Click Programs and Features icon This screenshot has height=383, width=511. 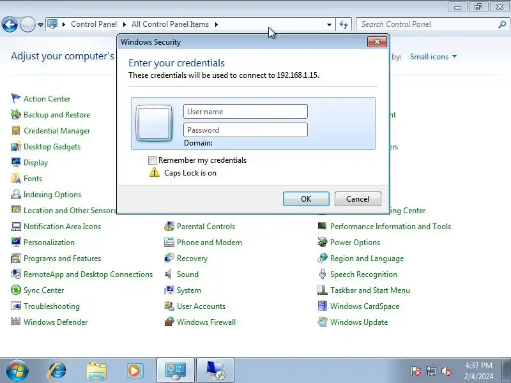point(15,258)
